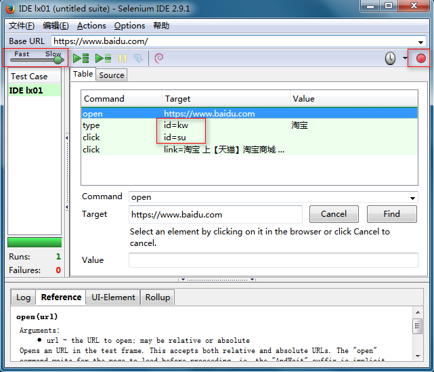Click the Target column header
Viewport: 434px width, 372px height.
pyautogui.click(x=226, y=99)
